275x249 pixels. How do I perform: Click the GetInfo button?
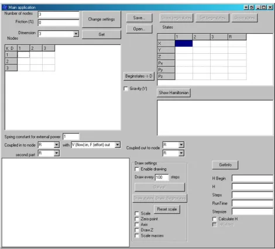tap(225, 165)
